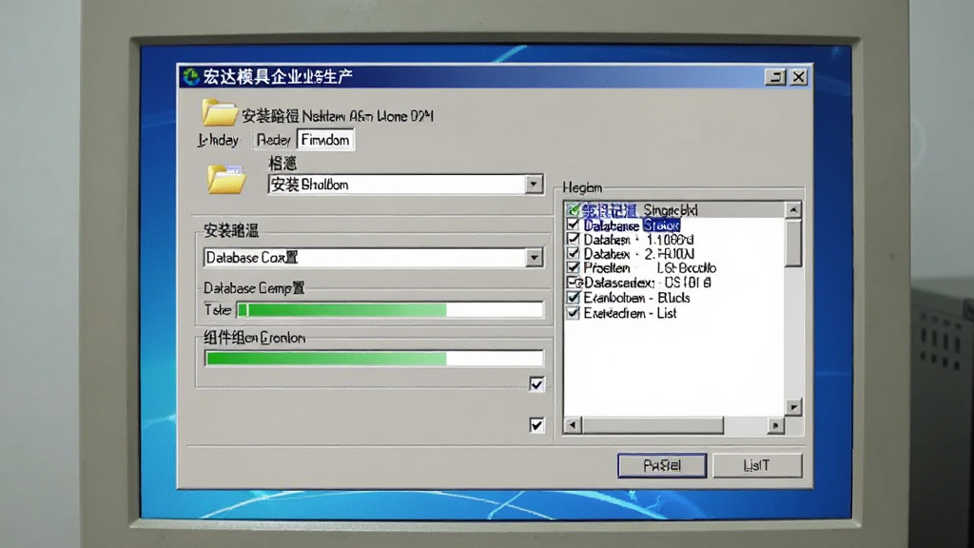Click the 安装 Sholbom combo box field
The height and width of the screenshot is (548, 974).
coord(405,184)
